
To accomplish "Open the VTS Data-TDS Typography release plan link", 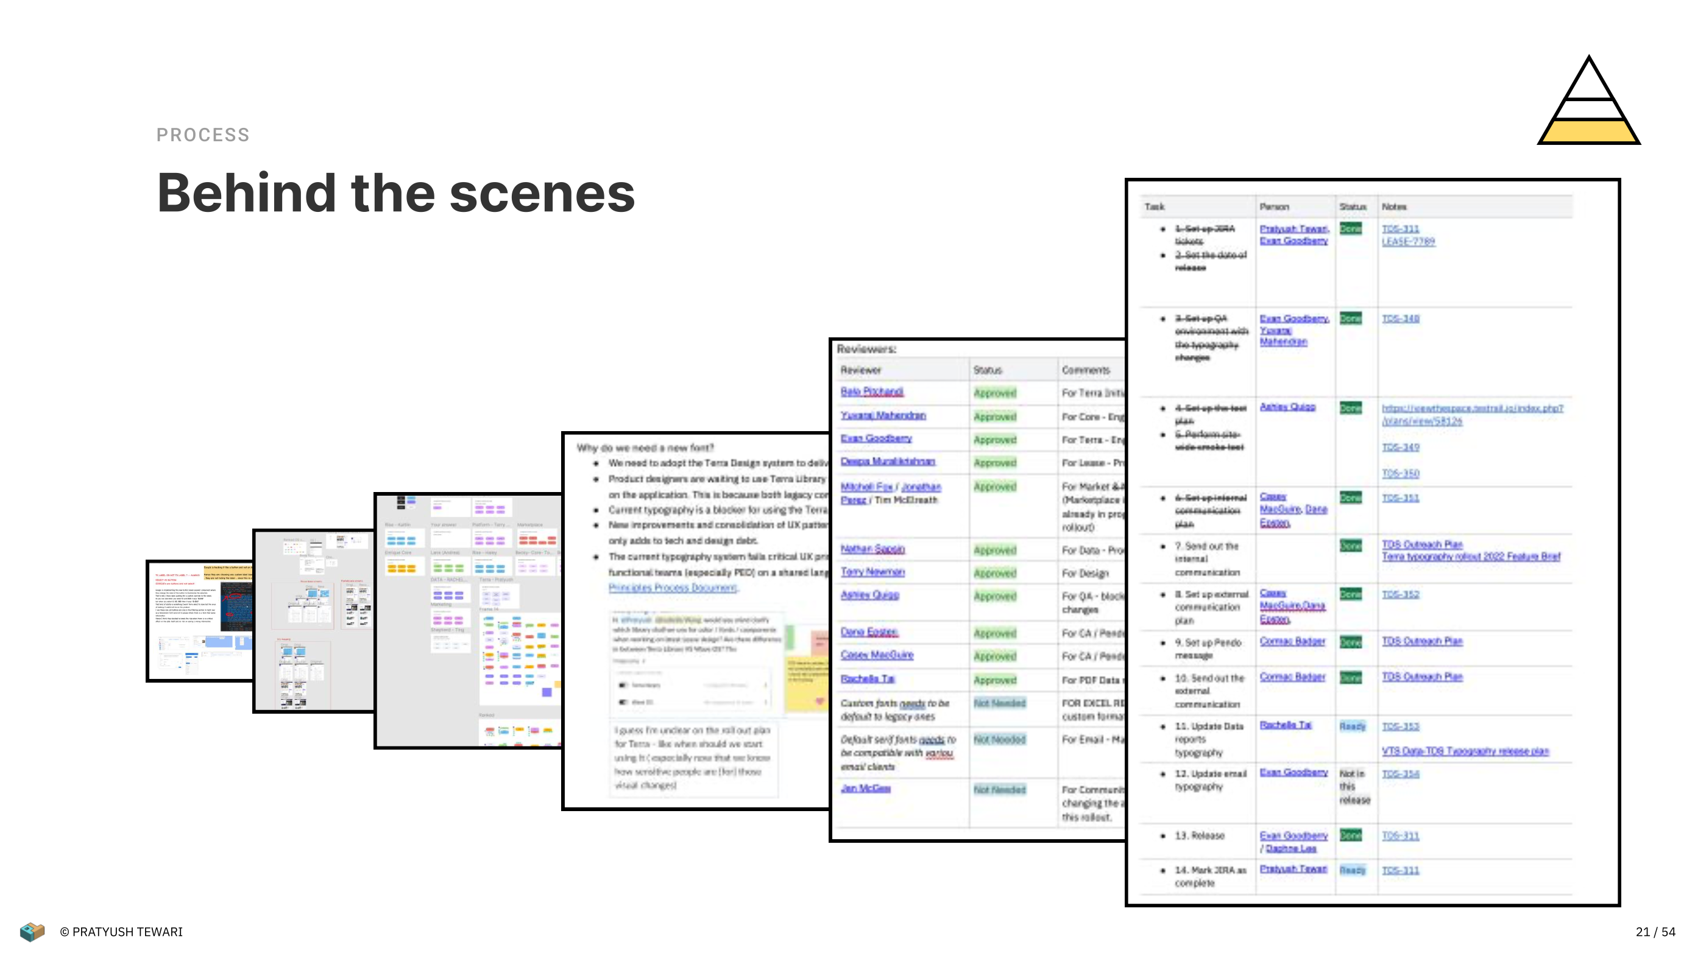I will 1465,751.
